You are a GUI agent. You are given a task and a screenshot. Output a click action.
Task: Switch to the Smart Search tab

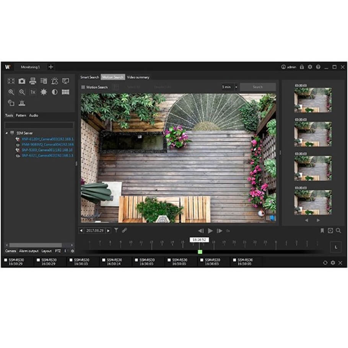pyautogui.click(x=89, y=77)
